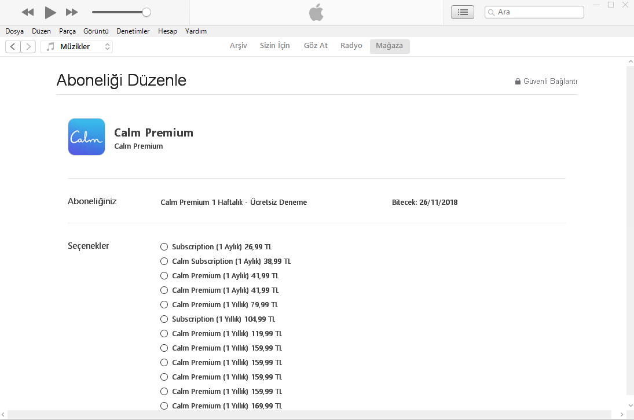This screenshot has width=634, height=420.
Task: Switch to the Radyo tab
Action: pos(351,46)
